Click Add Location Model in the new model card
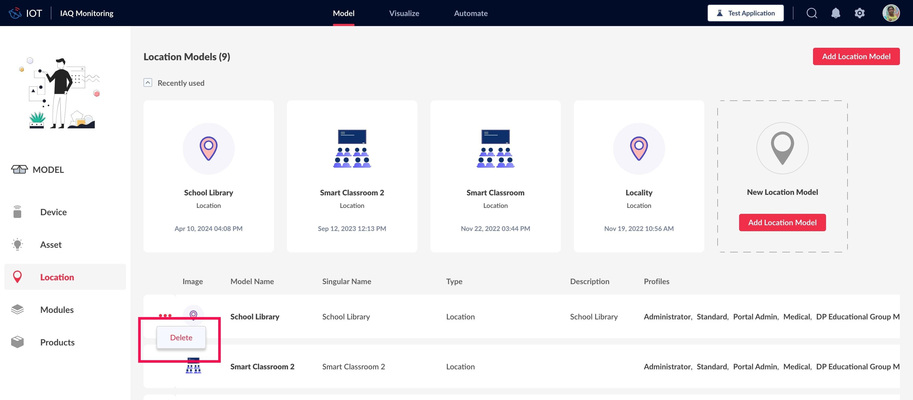Screen dimensions: 913x400 pyautogui.click(x=782, y=222)
